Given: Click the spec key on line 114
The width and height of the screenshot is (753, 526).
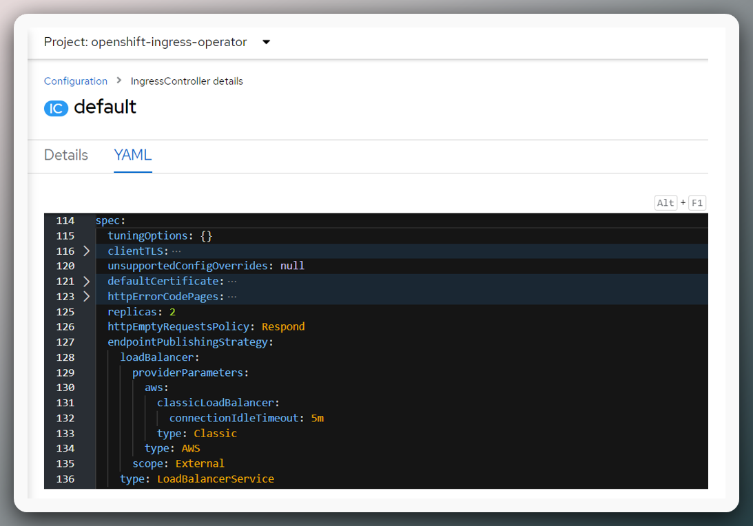Looking at the screenshot, I should [x=107, y=221].
